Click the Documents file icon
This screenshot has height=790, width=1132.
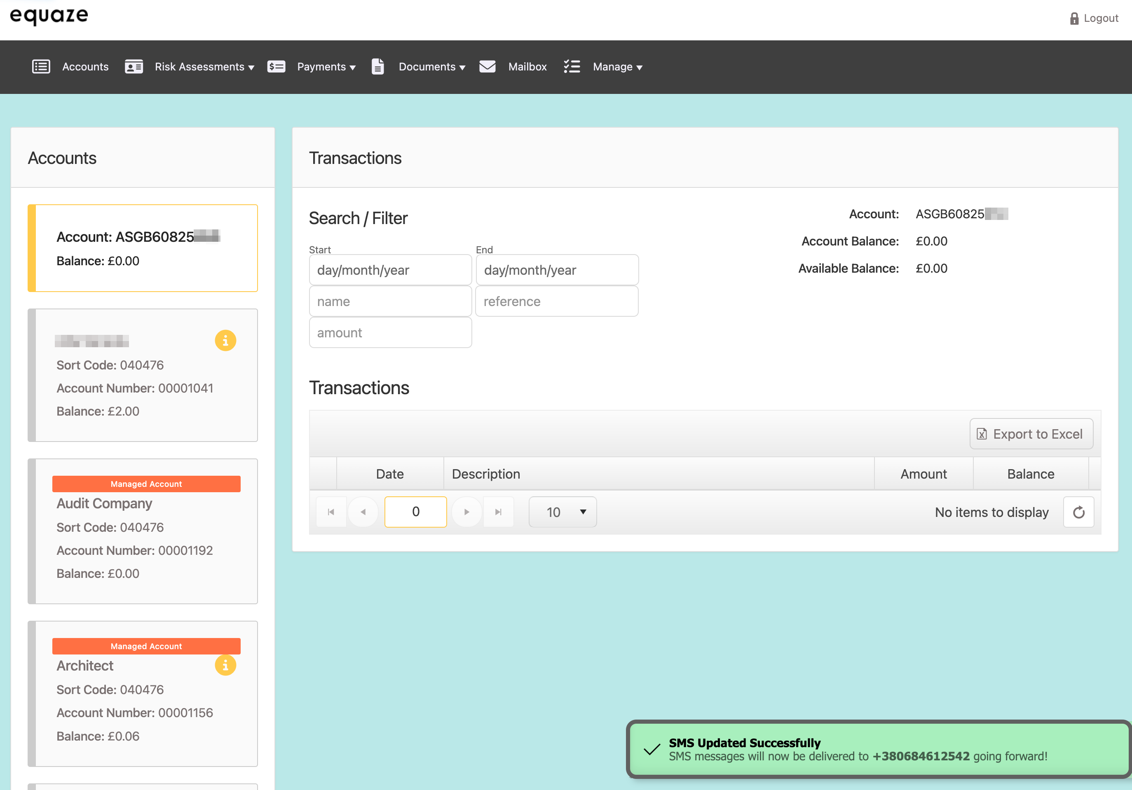pyautogui.click(x=377, y=67)
